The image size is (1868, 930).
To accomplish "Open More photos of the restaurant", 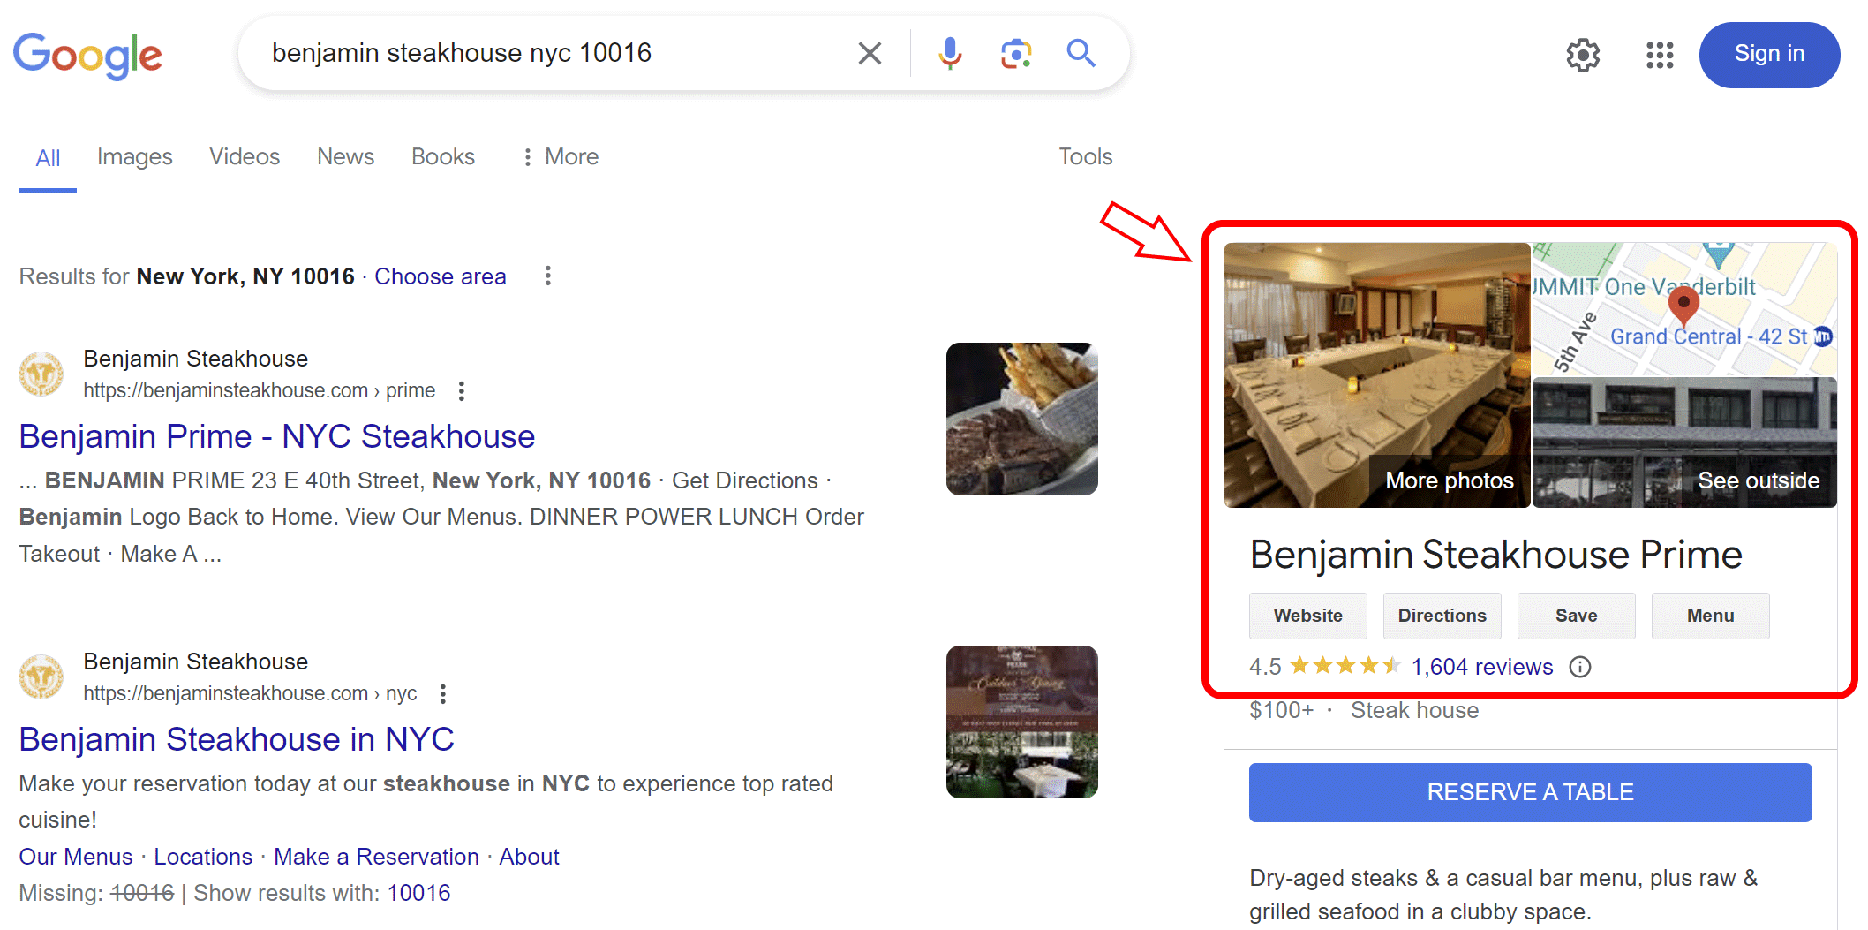I will [1449, 480].
